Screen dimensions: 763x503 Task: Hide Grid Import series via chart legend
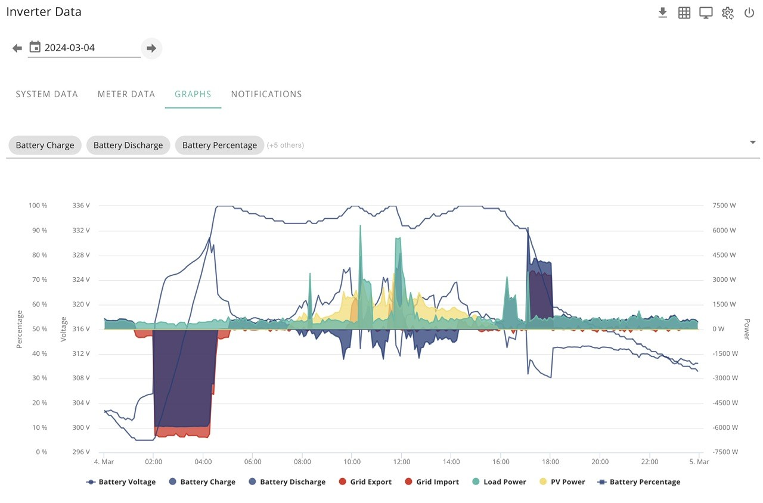[x=432, y=482]
